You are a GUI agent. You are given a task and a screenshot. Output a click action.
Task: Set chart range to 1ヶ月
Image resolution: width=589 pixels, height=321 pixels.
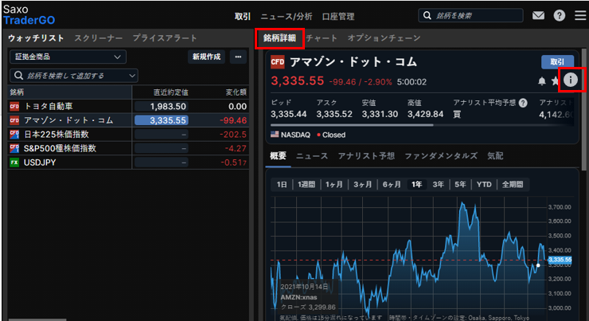(x=334, y=185)
